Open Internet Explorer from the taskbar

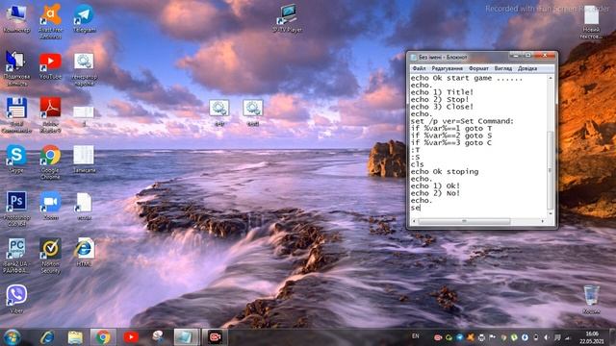click(x=47, y=337)
